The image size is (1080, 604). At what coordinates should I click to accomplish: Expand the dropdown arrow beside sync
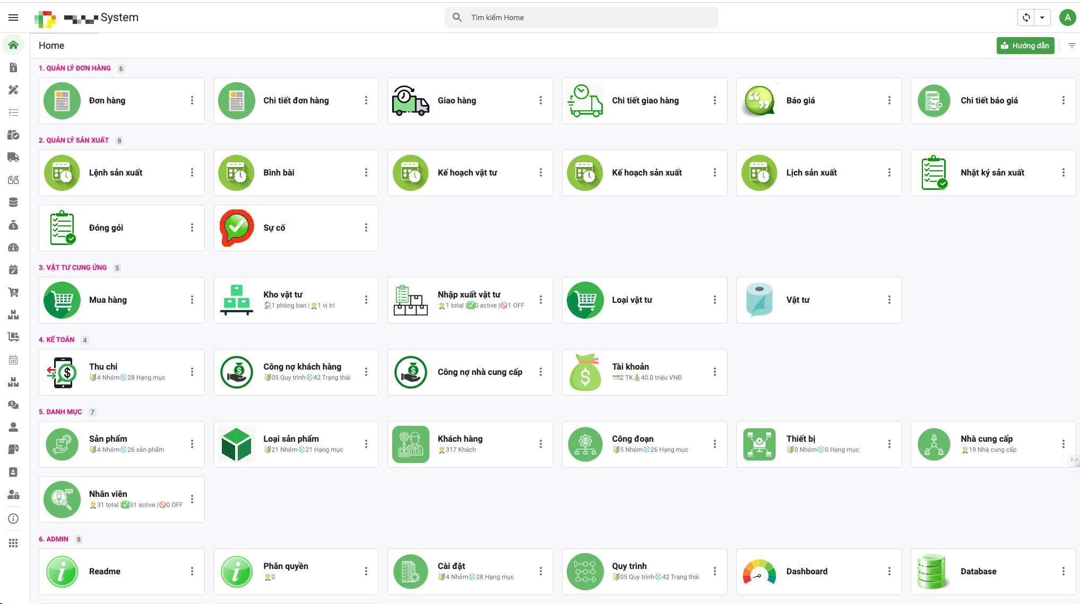1042,17
